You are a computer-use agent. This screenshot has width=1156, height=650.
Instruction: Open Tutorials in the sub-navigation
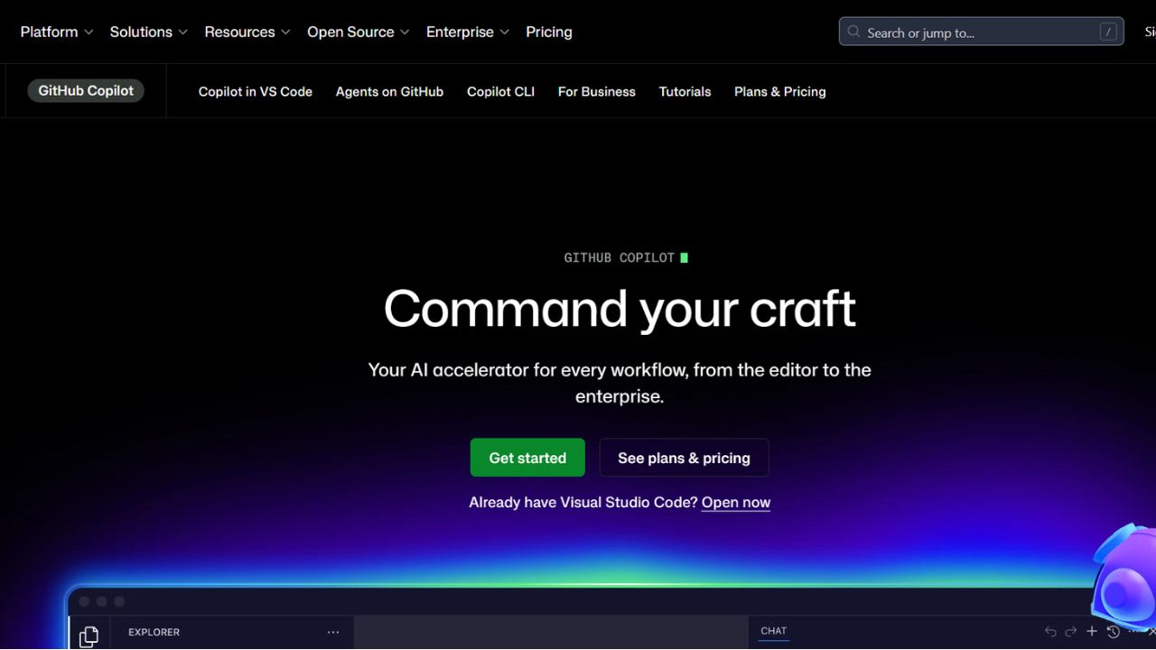pyautogui.click(x=685, y=91)
